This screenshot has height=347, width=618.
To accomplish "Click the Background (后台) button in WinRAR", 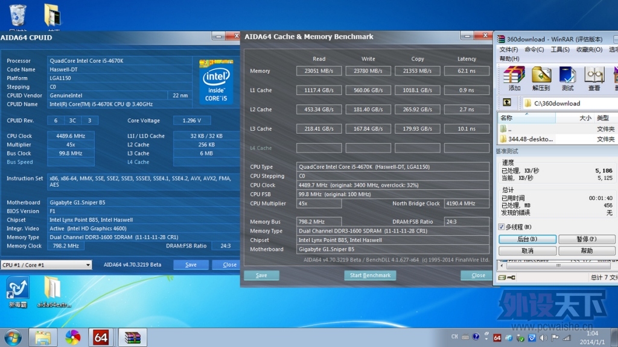I will pos(527,239).
